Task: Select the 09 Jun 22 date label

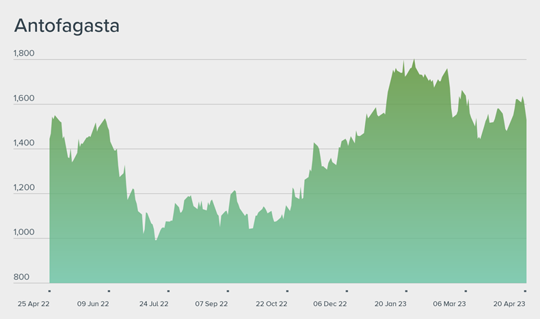Action: [93, 303]
